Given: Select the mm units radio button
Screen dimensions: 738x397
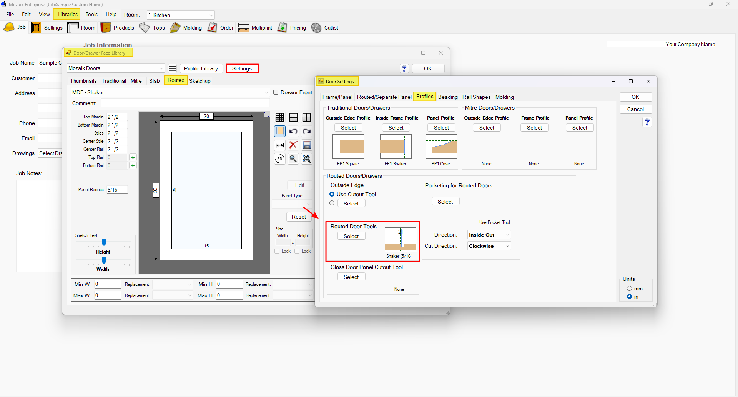Looking at the screenshot, I should point(629,289).
